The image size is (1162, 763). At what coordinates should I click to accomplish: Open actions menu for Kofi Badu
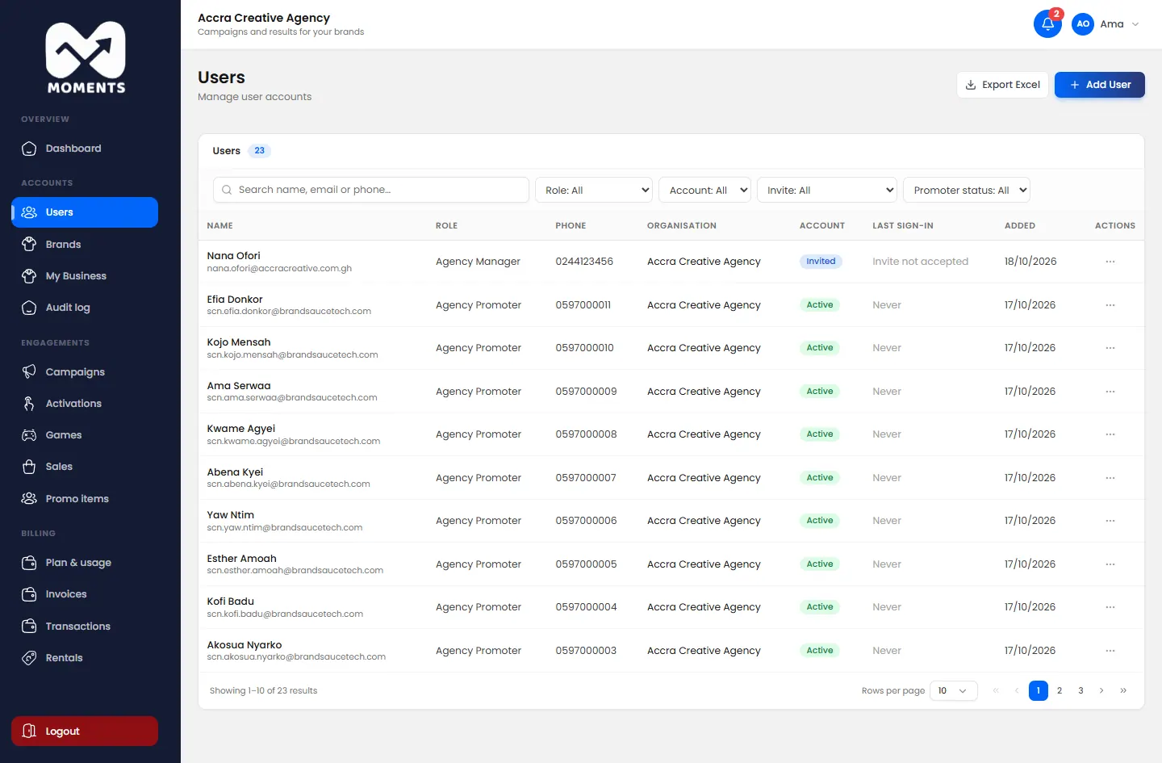point(1110,607)
